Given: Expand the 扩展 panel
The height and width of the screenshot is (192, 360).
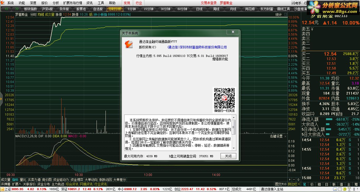Looking at the screenshot, I should click(x=17, y=184).
